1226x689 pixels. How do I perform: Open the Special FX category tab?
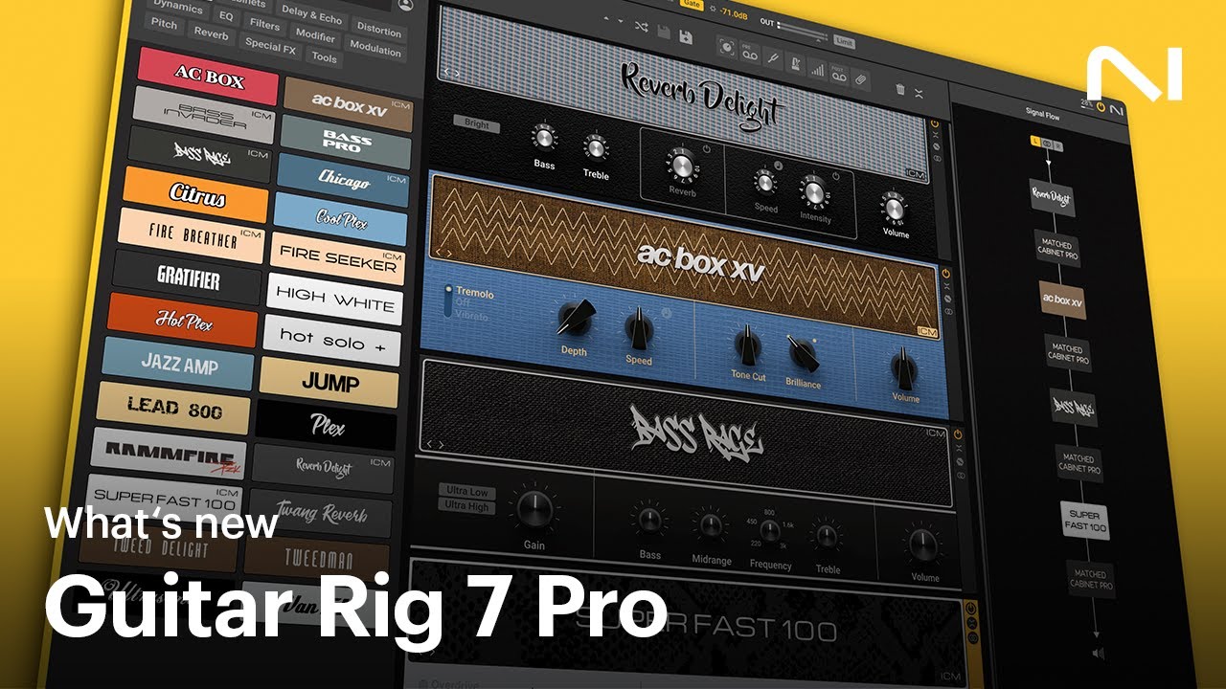point(270,44)
